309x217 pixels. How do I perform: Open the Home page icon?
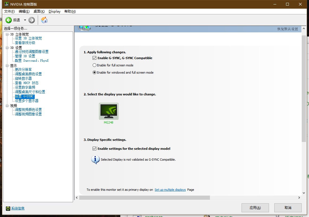(44, 20)
